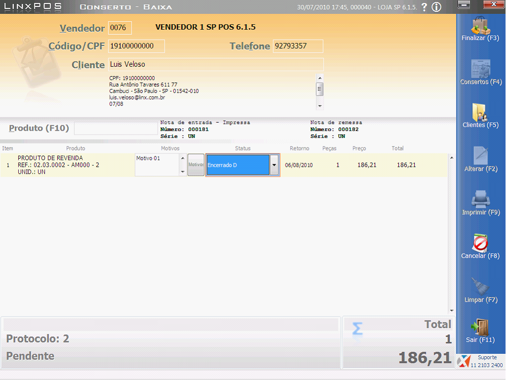The width and height of the screenshot is (506, 380).
Task: Click the Cliente name field Luis Veloso
Action: tap(216, 64)
